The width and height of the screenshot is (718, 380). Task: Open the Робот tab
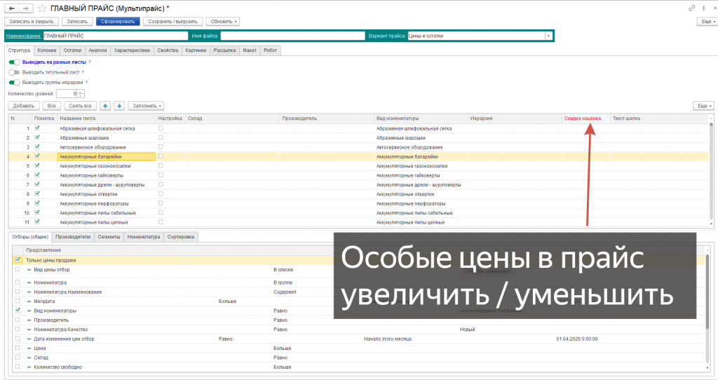270,50
